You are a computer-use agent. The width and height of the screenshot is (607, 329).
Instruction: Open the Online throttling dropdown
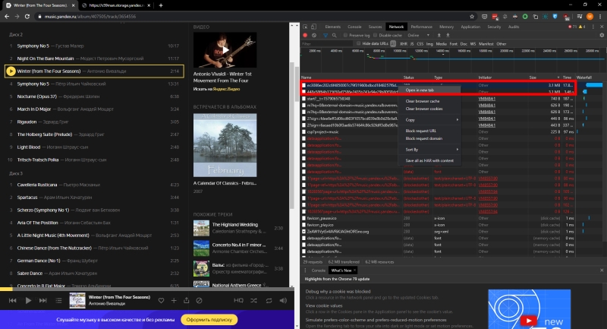pos(419,35)
